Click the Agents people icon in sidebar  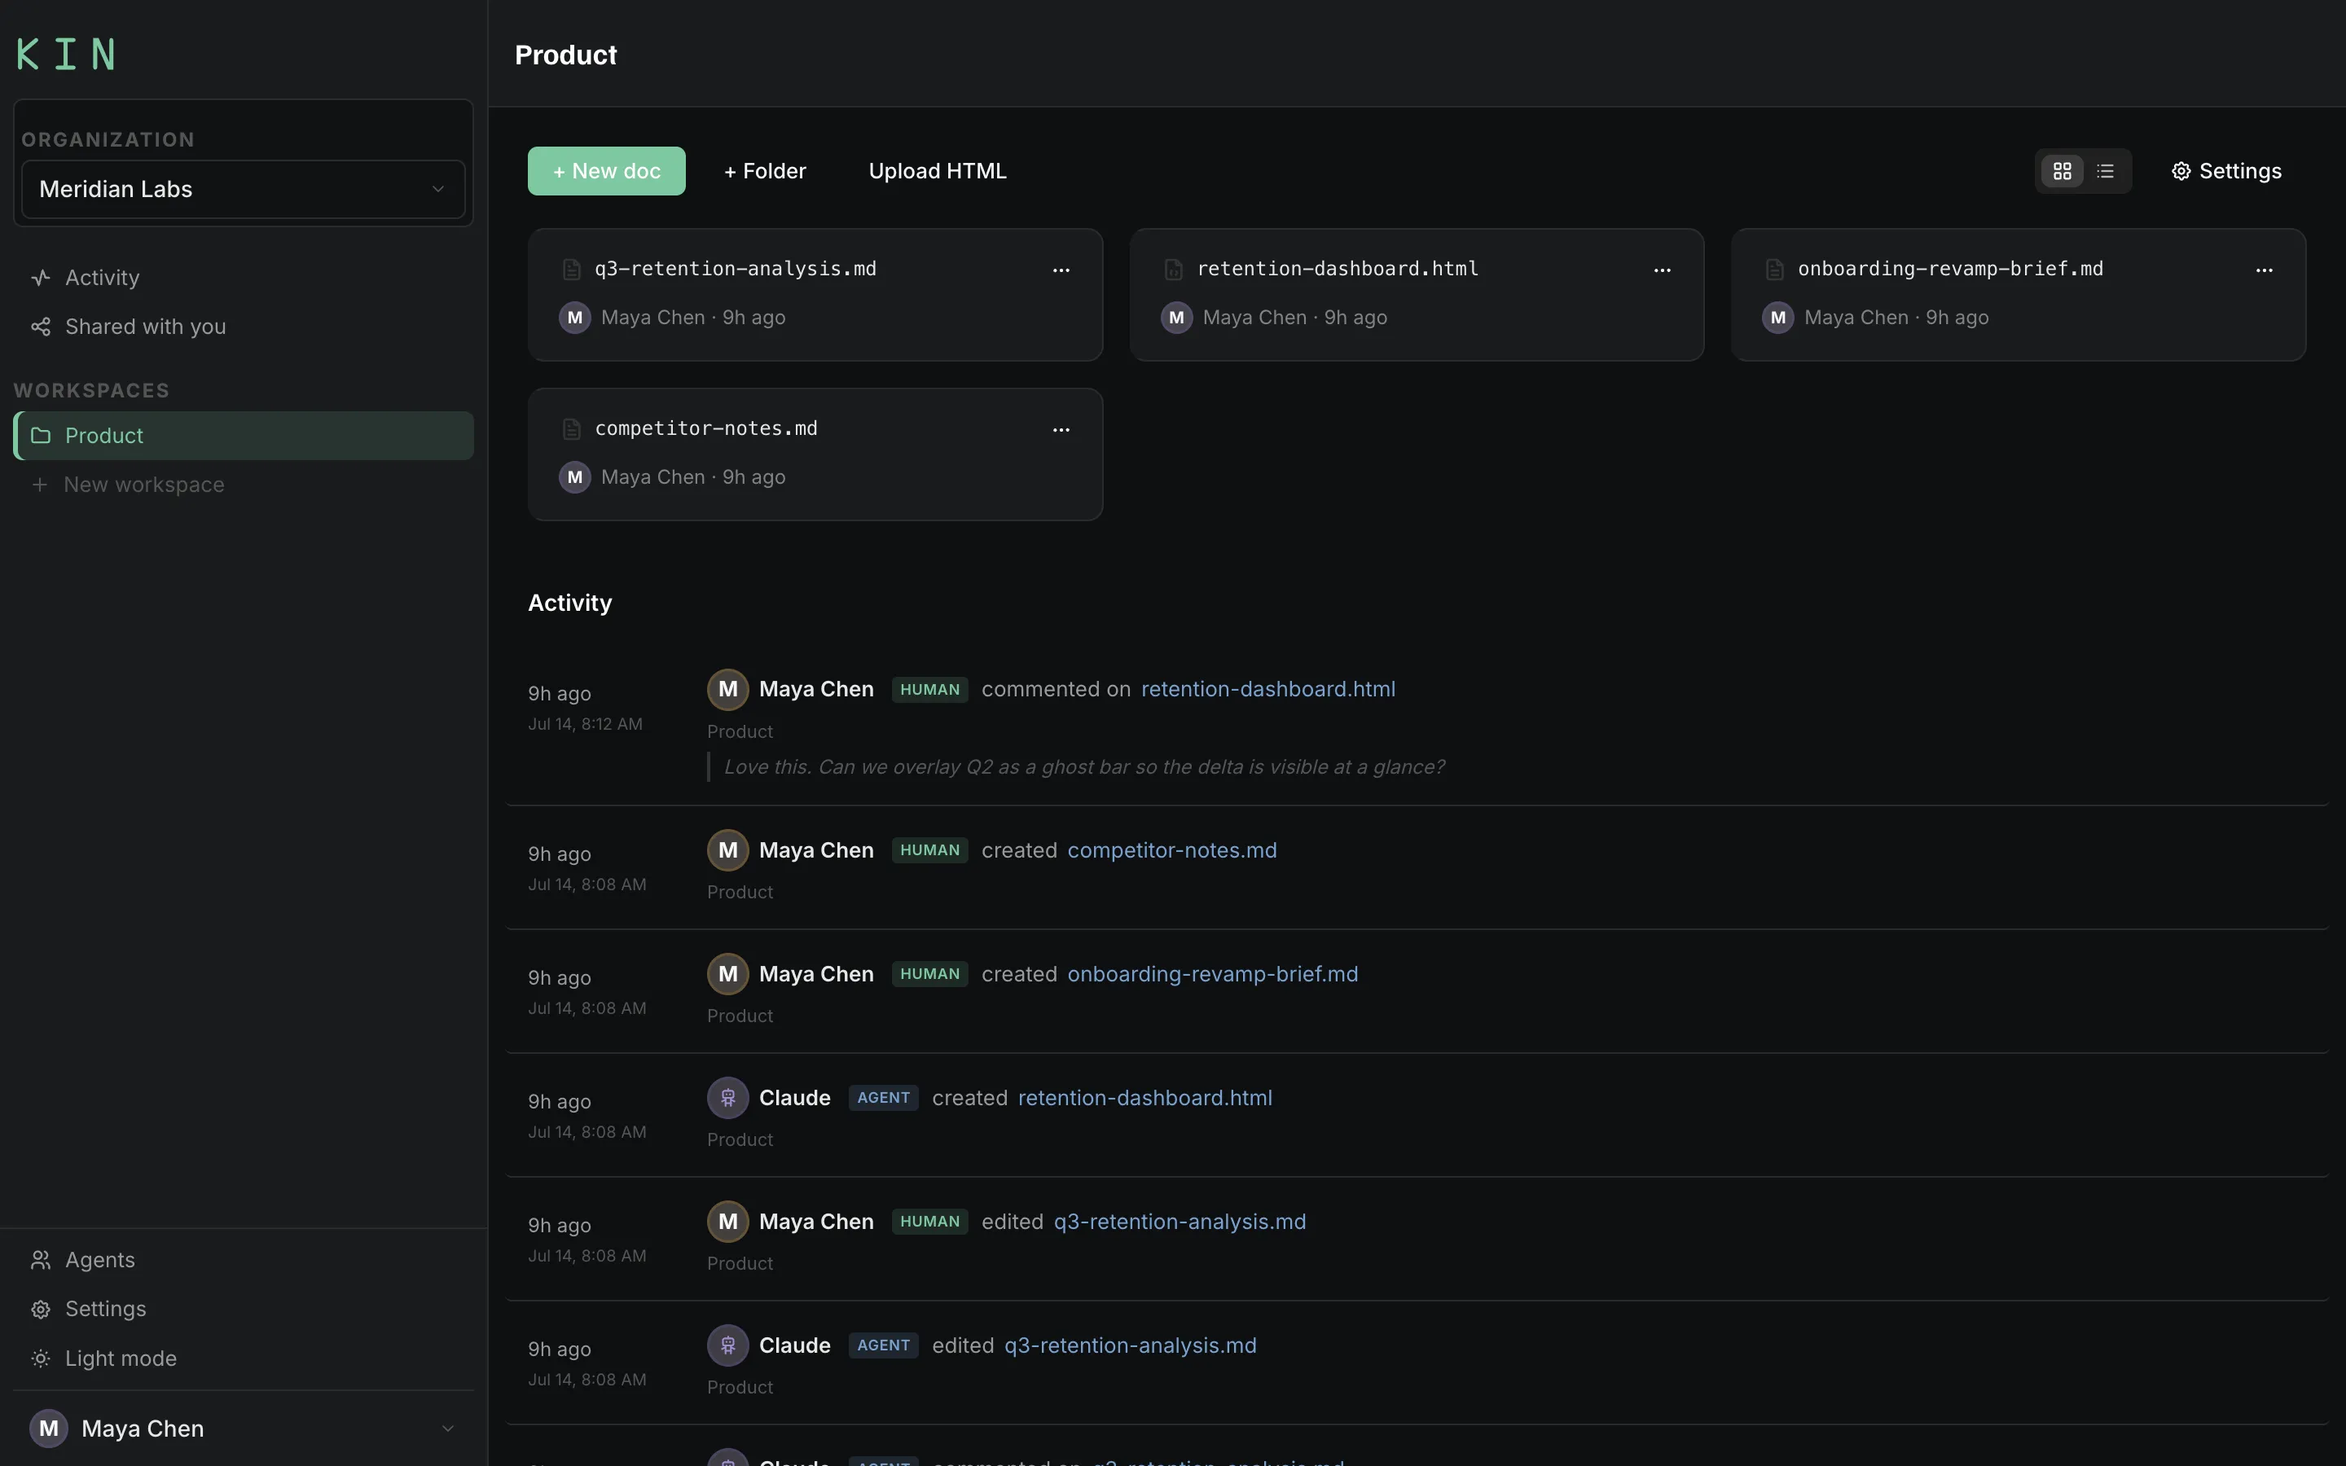click(41, 1259)
